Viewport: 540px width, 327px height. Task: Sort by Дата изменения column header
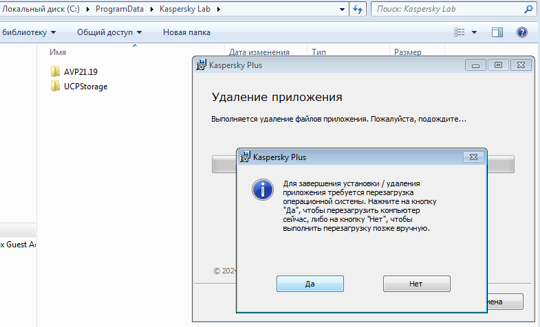click(259, 52)
